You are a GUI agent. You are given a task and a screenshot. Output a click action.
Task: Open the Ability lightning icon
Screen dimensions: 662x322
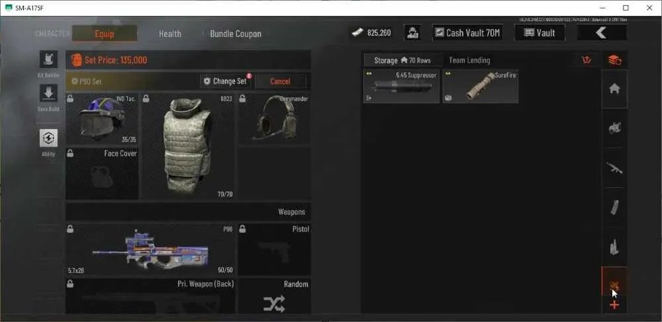click(x=48, y=138)
